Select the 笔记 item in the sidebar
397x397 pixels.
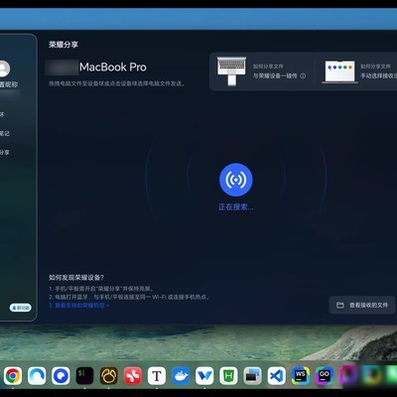[x=5, y=133]
